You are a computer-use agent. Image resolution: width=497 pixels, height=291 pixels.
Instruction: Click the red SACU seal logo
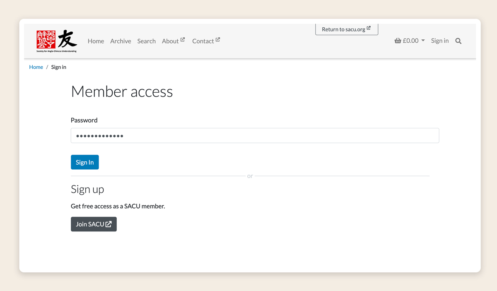pyautogui.click(x=46, y=40)
